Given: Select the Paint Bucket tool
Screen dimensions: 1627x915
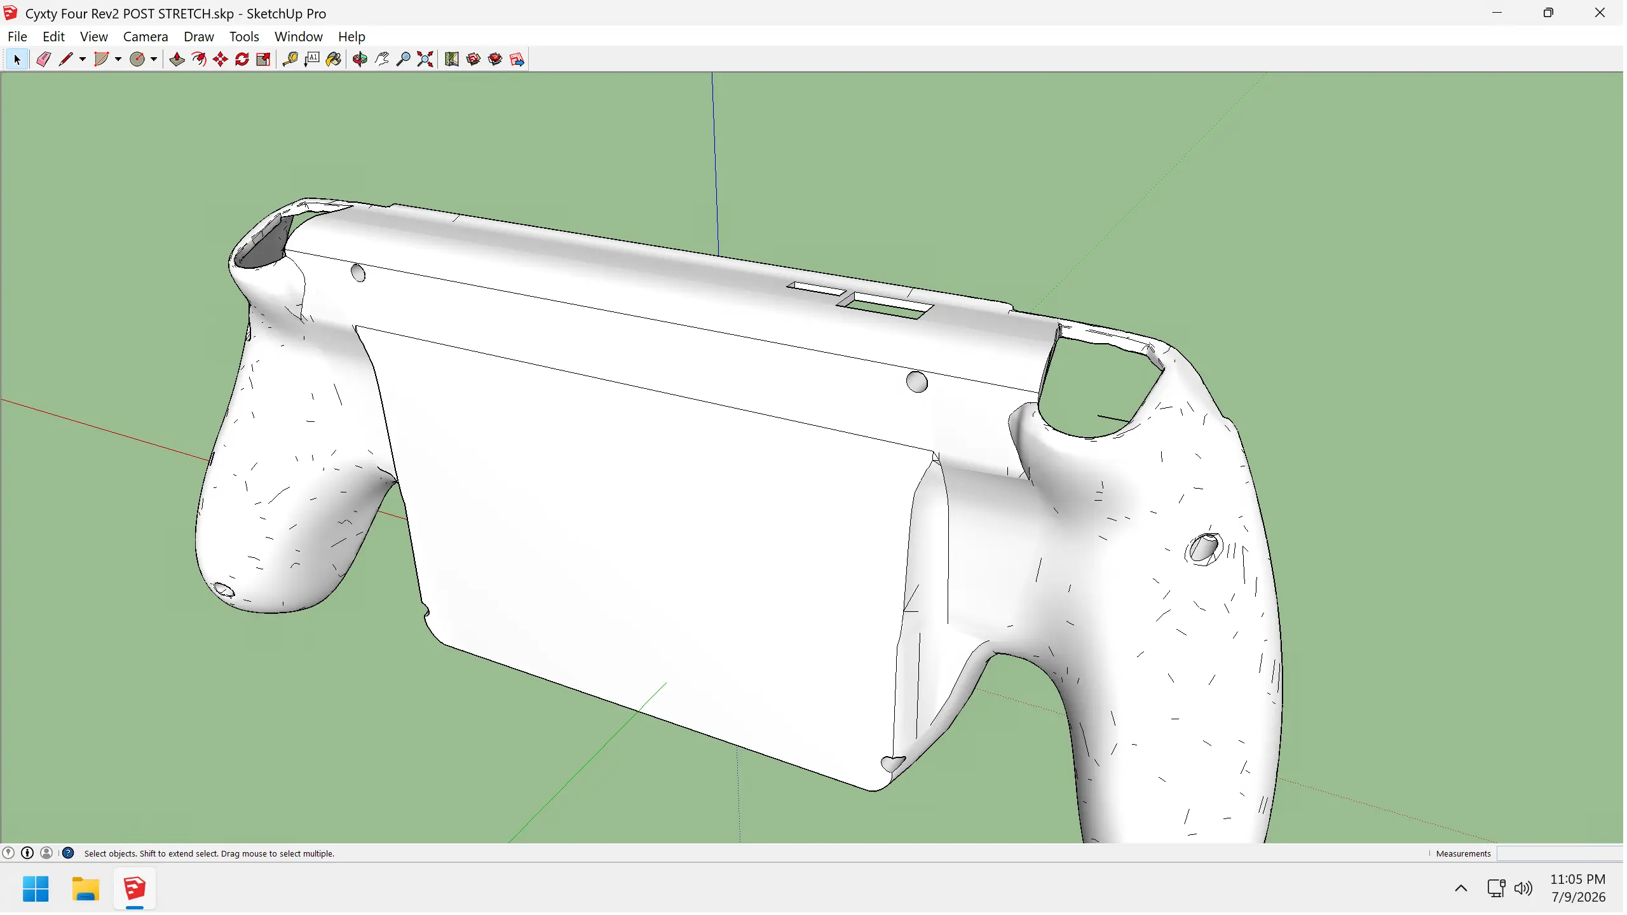Looking at the screenshot, I should pyautogui.click(x=334, y=60).
